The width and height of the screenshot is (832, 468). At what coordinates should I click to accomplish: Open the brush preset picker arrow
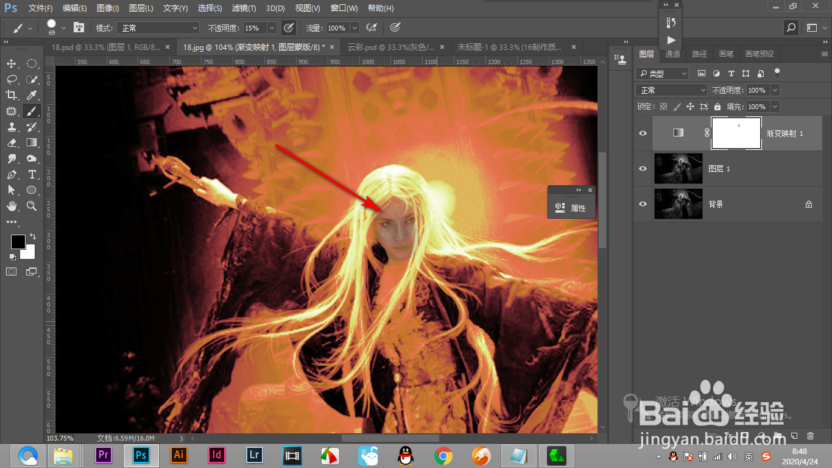(63, 27)
